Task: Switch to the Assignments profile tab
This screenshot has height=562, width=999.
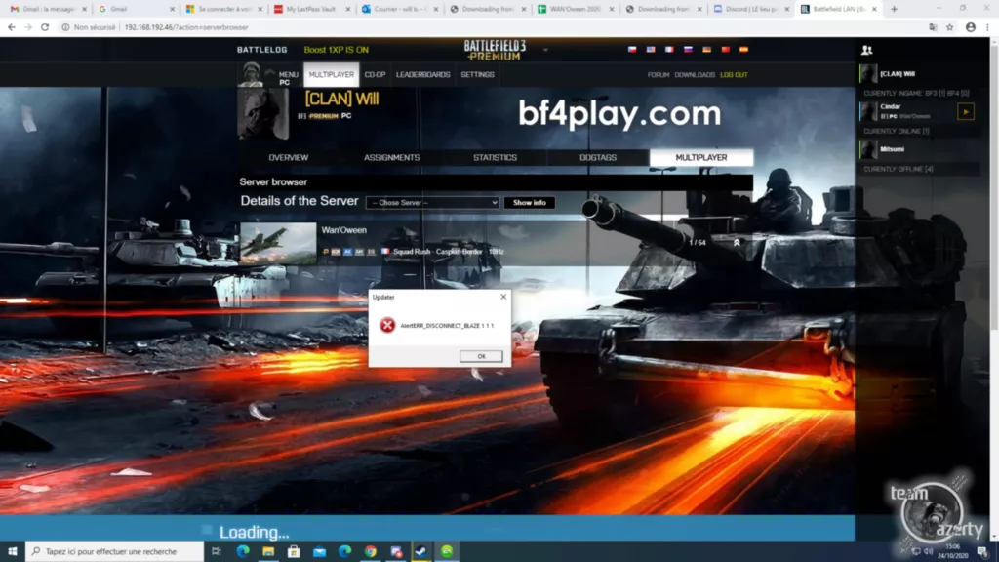Action: click(392, 157)
